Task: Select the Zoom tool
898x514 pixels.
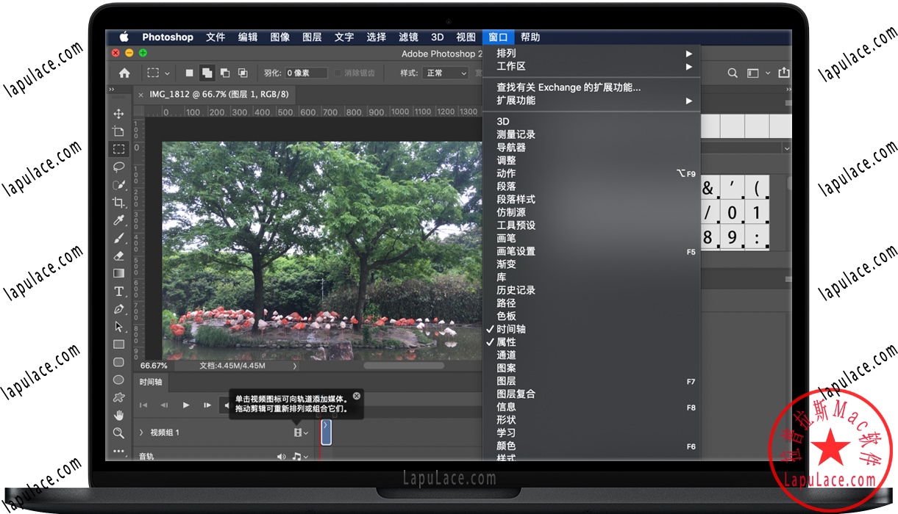Action: pos(119,433)
